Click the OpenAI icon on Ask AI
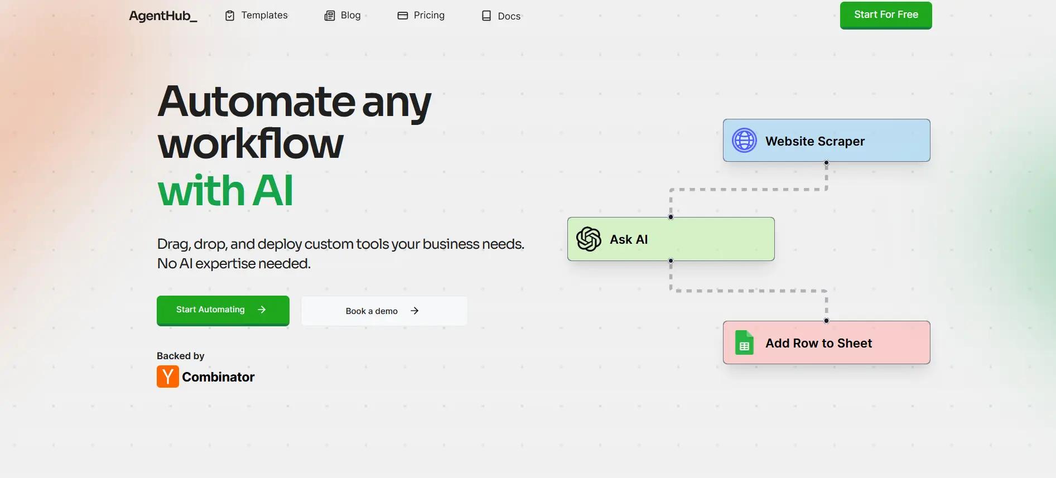 tap(589, 239)
